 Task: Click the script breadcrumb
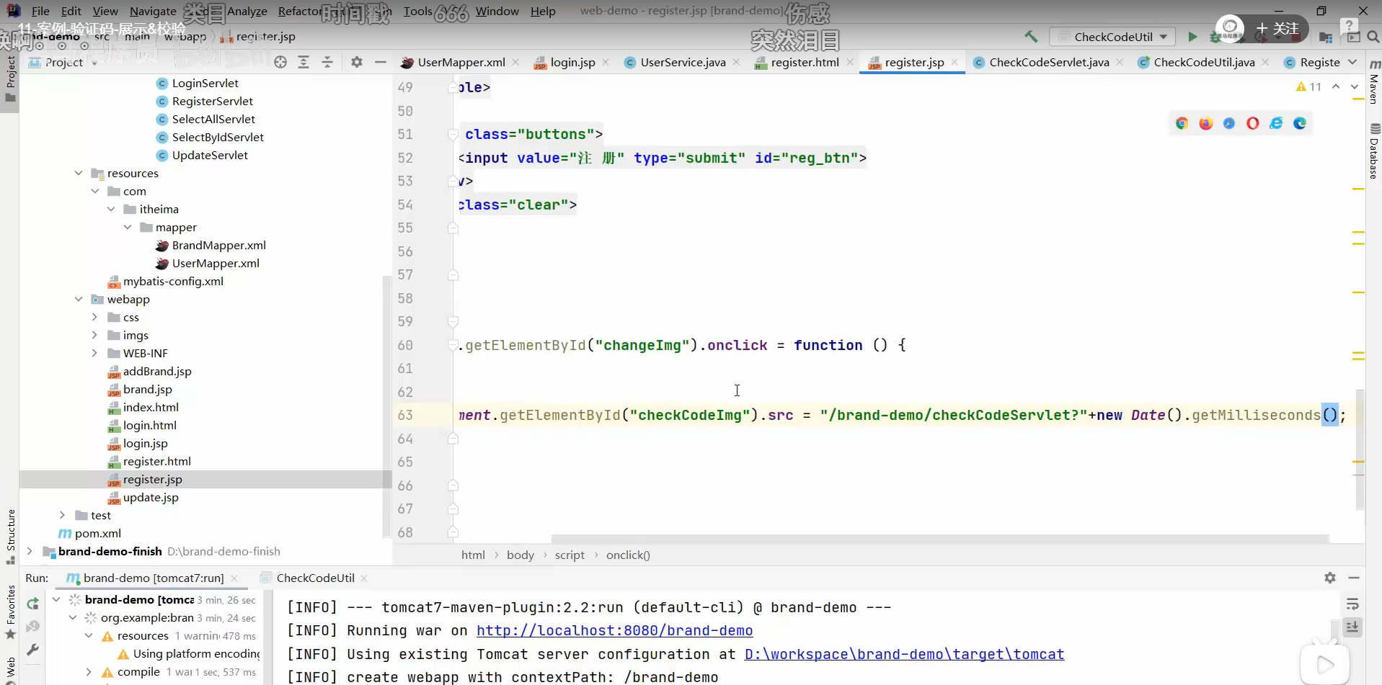pos(570,555)
